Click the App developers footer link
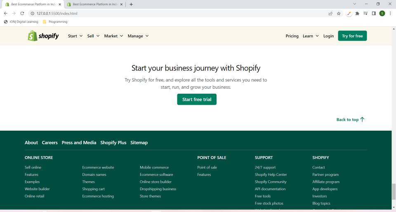The image size is (396, 212). click(325, 189)
